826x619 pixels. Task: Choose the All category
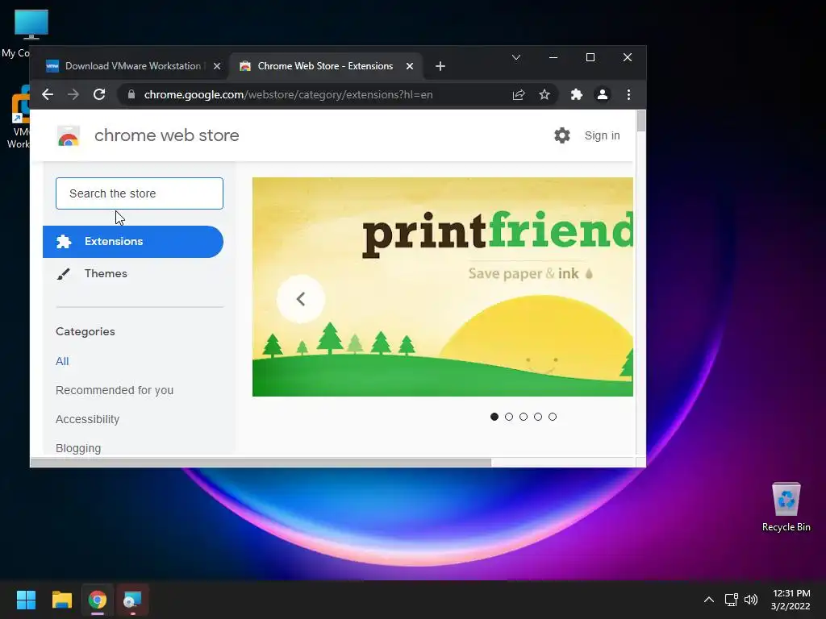tap(62, 361)
